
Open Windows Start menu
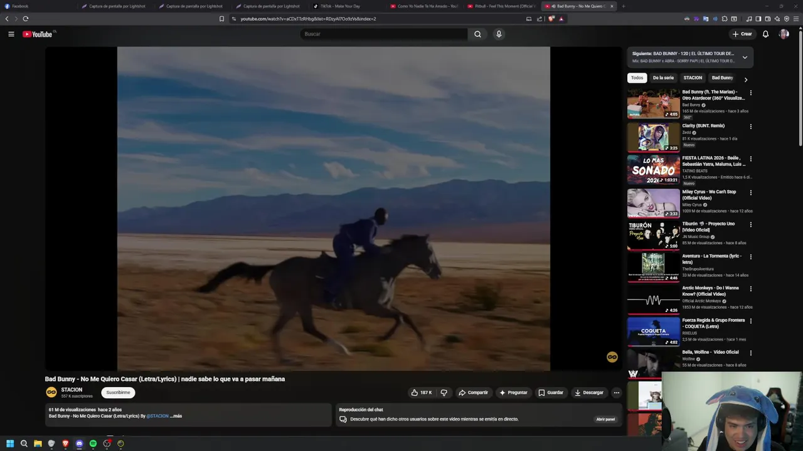(10, 443)
